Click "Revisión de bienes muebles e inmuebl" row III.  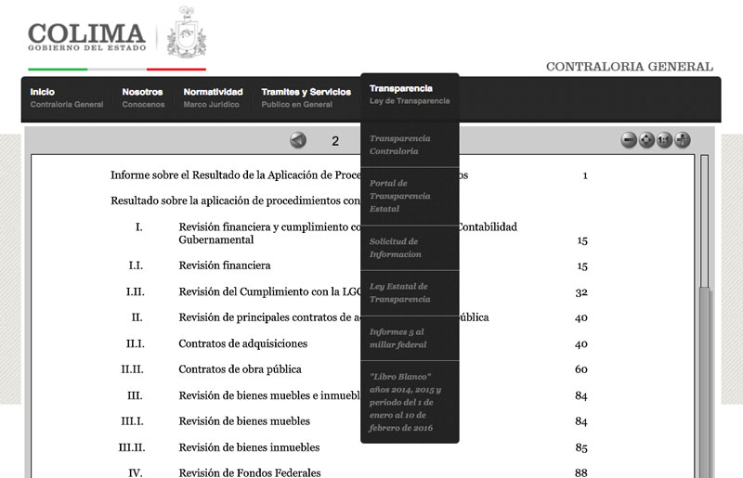coord(269,395)
